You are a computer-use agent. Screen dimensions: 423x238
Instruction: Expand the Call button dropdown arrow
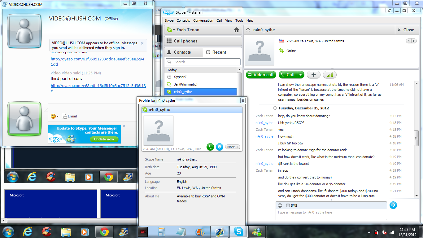pyautogui.click(x=301, y=75)
